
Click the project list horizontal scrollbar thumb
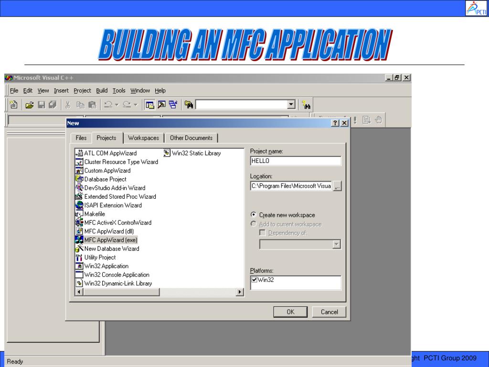pos(121,292)
